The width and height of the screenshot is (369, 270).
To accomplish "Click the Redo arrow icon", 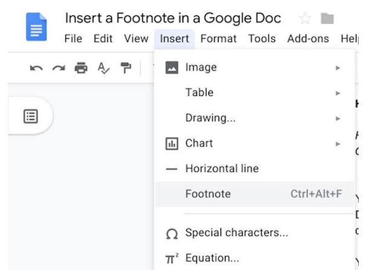I will tap(58, 68).
